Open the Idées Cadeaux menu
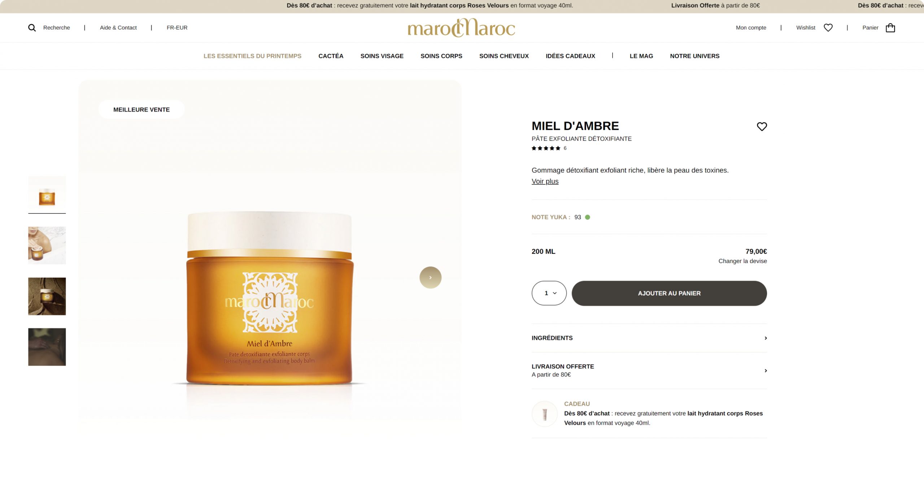The height and width of the screenshot is (479, 924). click(570, 56)
